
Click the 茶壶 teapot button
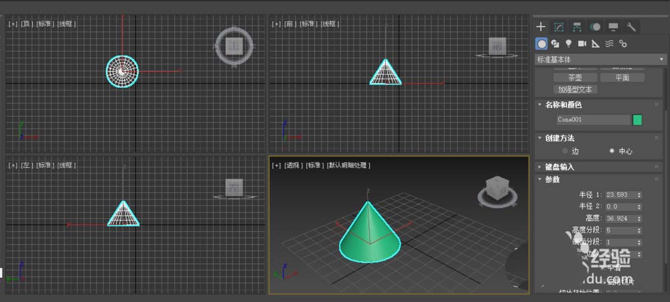click(x=575, y=78)
